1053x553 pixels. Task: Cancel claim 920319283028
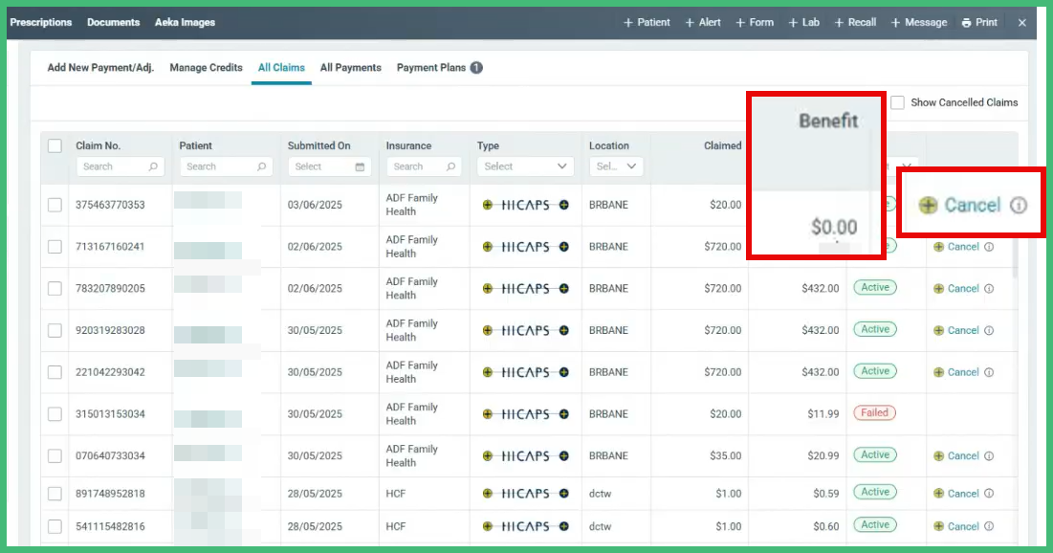tap(956, 330)
